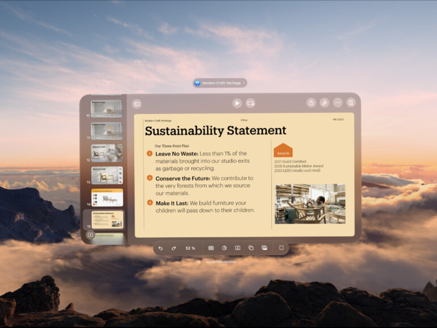Select slide 13 thumbnail

(107, 175)
